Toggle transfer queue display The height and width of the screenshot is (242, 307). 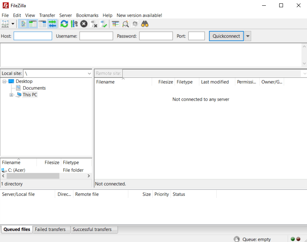click(52, 24)
